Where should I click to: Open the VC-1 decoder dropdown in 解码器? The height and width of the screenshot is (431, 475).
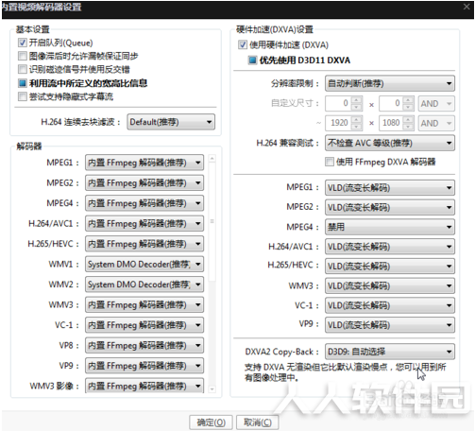pos(144,325)
